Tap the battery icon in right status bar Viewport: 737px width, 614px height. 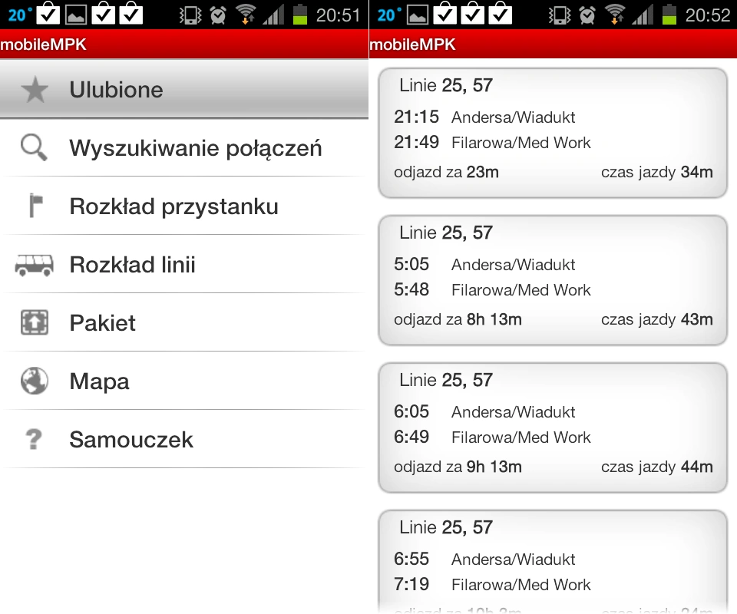tap(669, 14)
